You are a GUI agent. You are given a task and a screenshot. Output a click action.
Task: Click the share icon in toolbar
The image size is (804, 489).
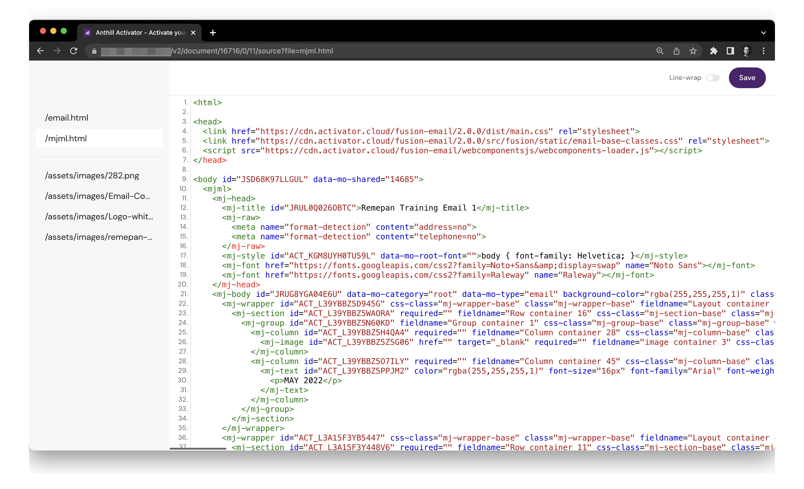(676, 51)
